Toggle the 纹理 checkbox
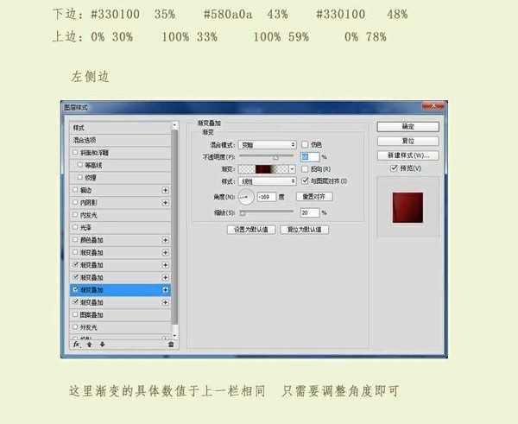518x424 pixels. pos(79,177)
